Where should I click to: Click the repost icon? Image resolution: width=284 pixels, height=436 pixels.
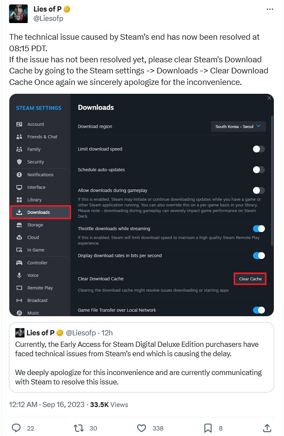point(79,427)
